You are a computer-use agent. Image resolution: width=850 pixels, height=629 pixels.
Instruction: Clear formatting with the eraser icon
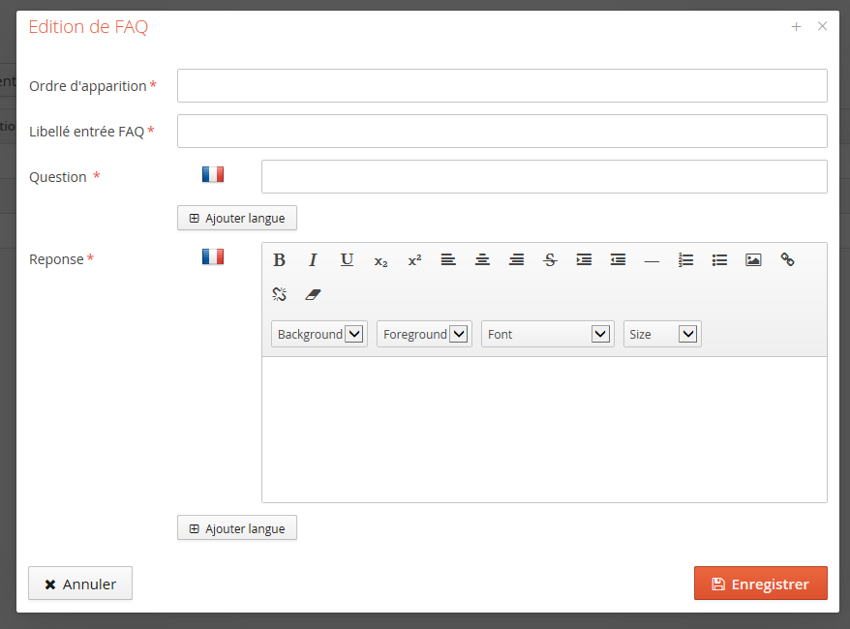313,294
